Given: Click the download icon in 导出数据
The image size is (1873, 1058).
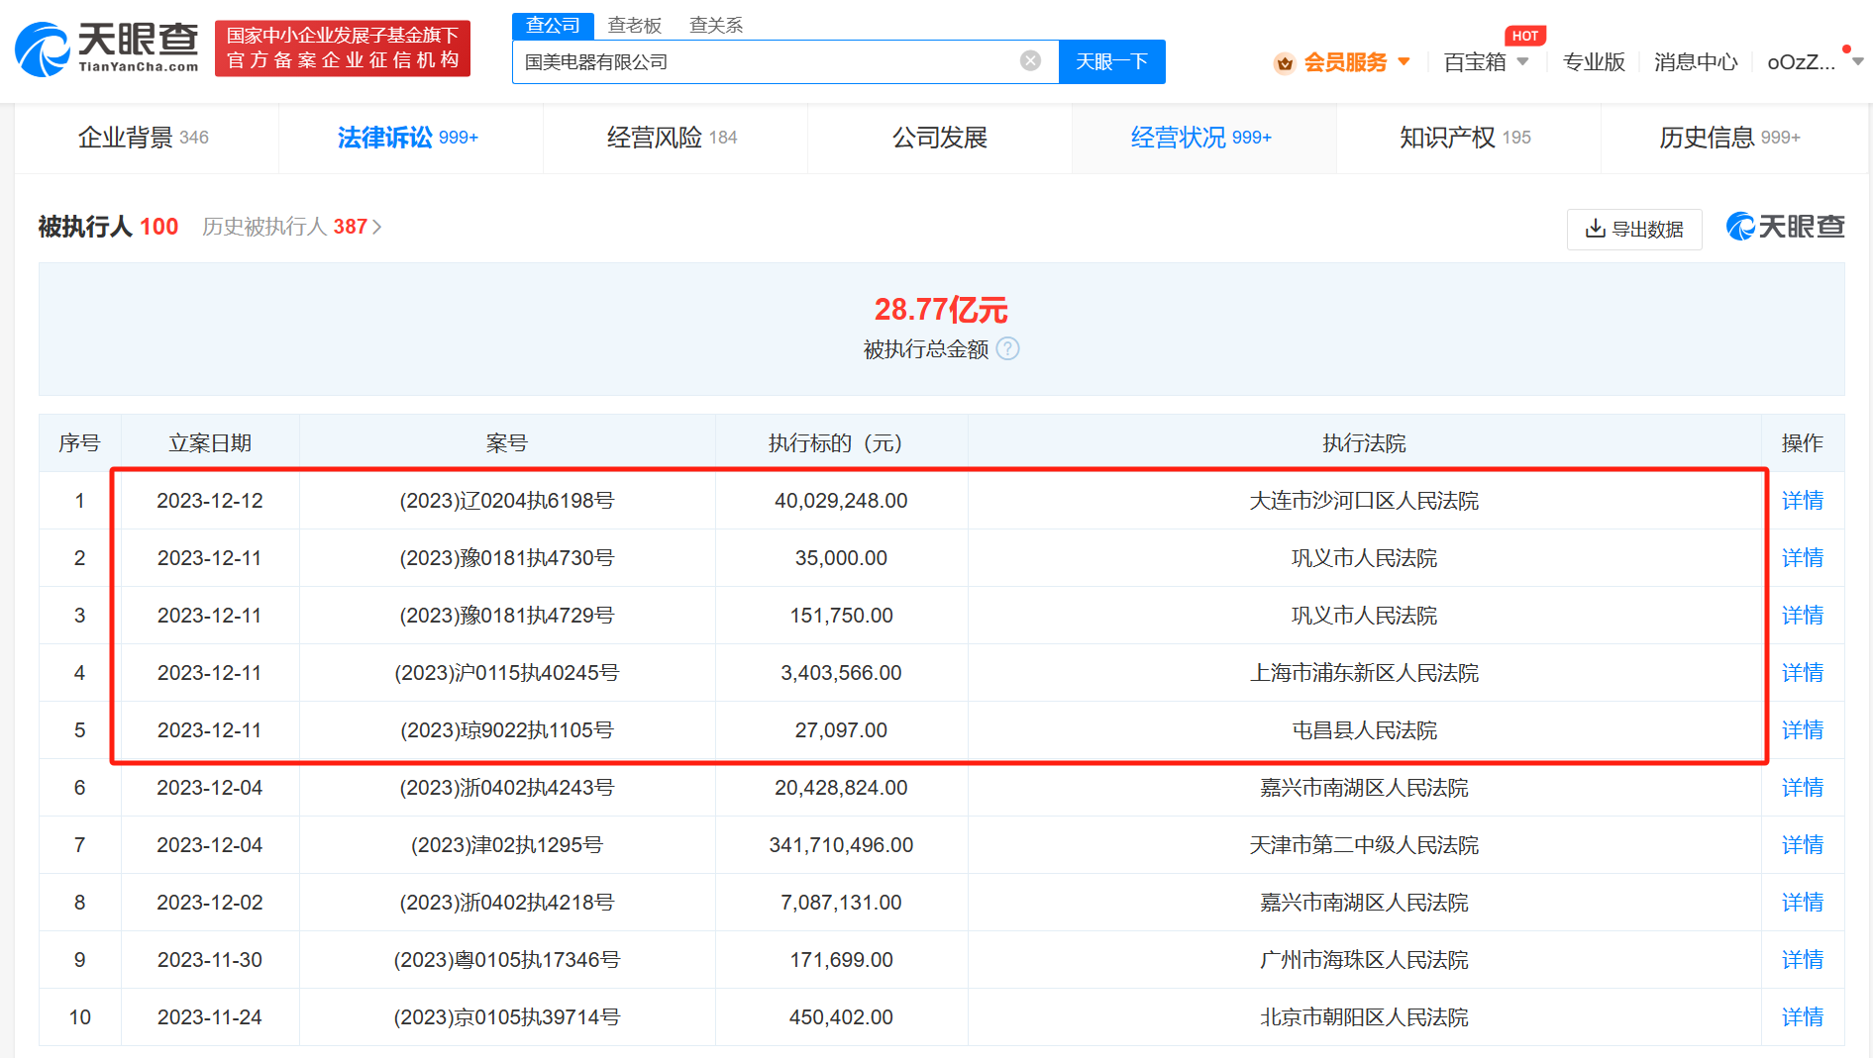Looking at the screenshot, I should pos(1595,229).
